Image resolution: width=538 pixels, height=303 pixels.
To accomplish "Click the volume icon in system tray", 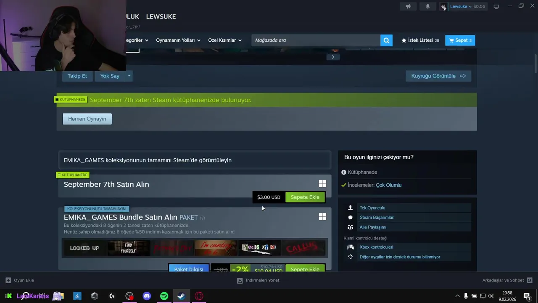I will pos(491,296).
